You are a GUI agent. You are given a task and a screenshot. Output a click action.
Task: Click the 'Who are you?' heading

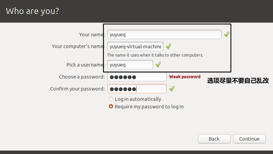(x=33, y=11)
